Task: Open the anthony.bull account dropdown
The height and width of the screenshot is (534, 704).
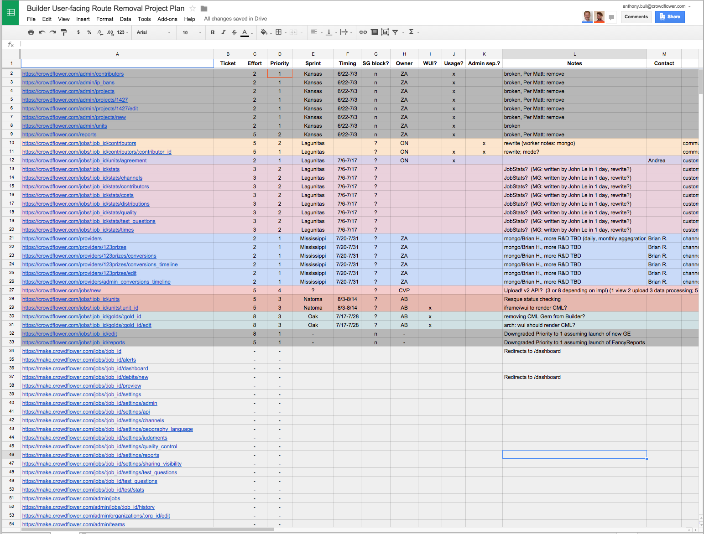Action: [x=657, y=6]
